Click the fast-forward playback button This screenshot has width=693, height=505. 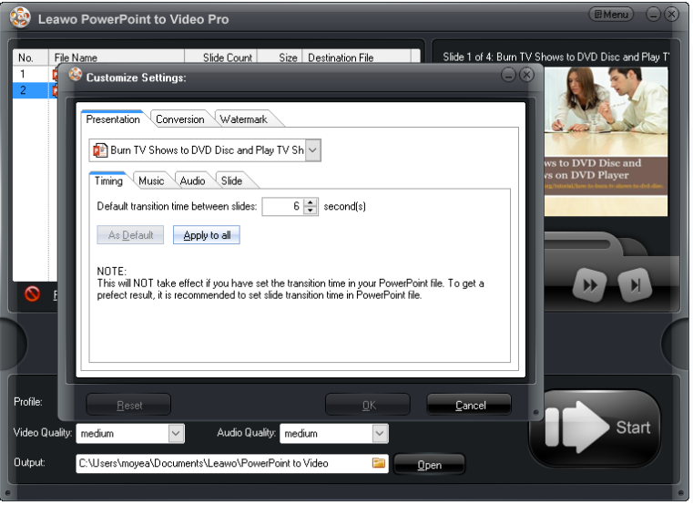589,285
